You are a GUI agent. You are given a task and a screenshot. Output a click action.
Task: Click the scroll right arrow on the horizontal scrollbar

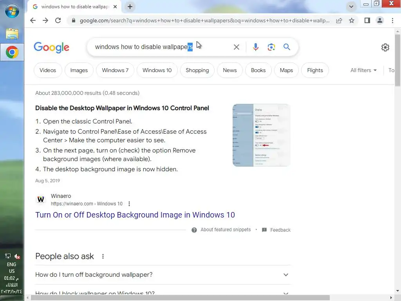(391, 298)
